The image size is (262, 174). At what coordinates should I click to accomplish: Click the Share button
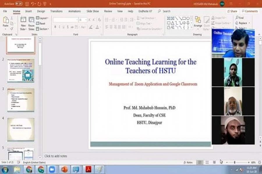point(232,11)
